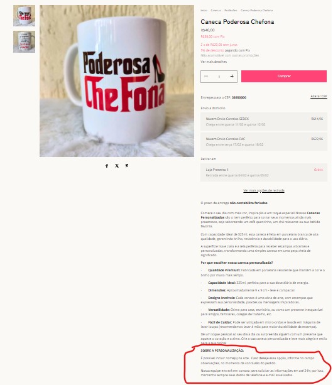This screenshot has width=333, height=385.
Task: Open Profissões breadcrumb category
Action: [231, 10]
